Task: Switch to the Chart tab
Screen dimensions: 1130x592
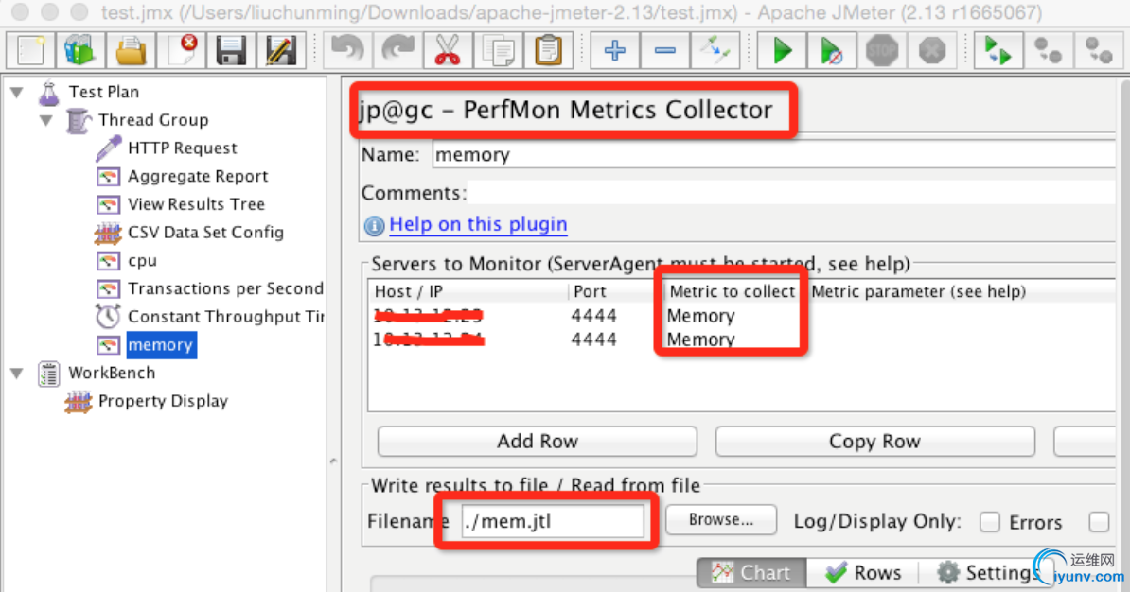Action: (x=751, y=572)
